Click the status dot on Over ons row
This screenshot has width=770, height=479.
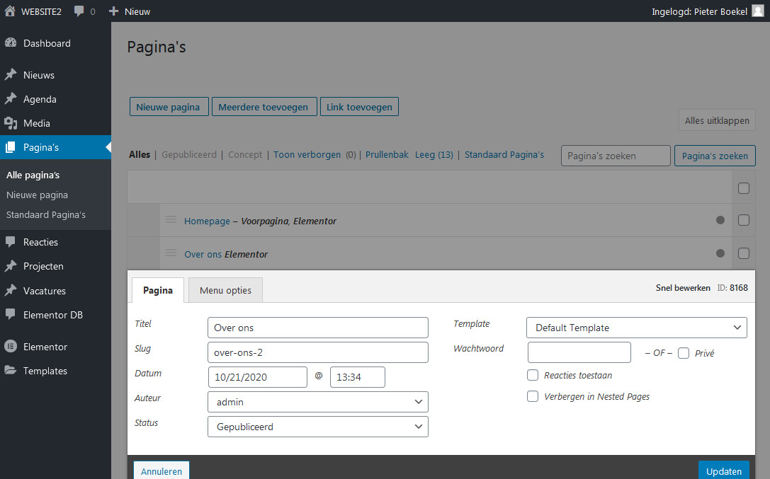[720, 253]
